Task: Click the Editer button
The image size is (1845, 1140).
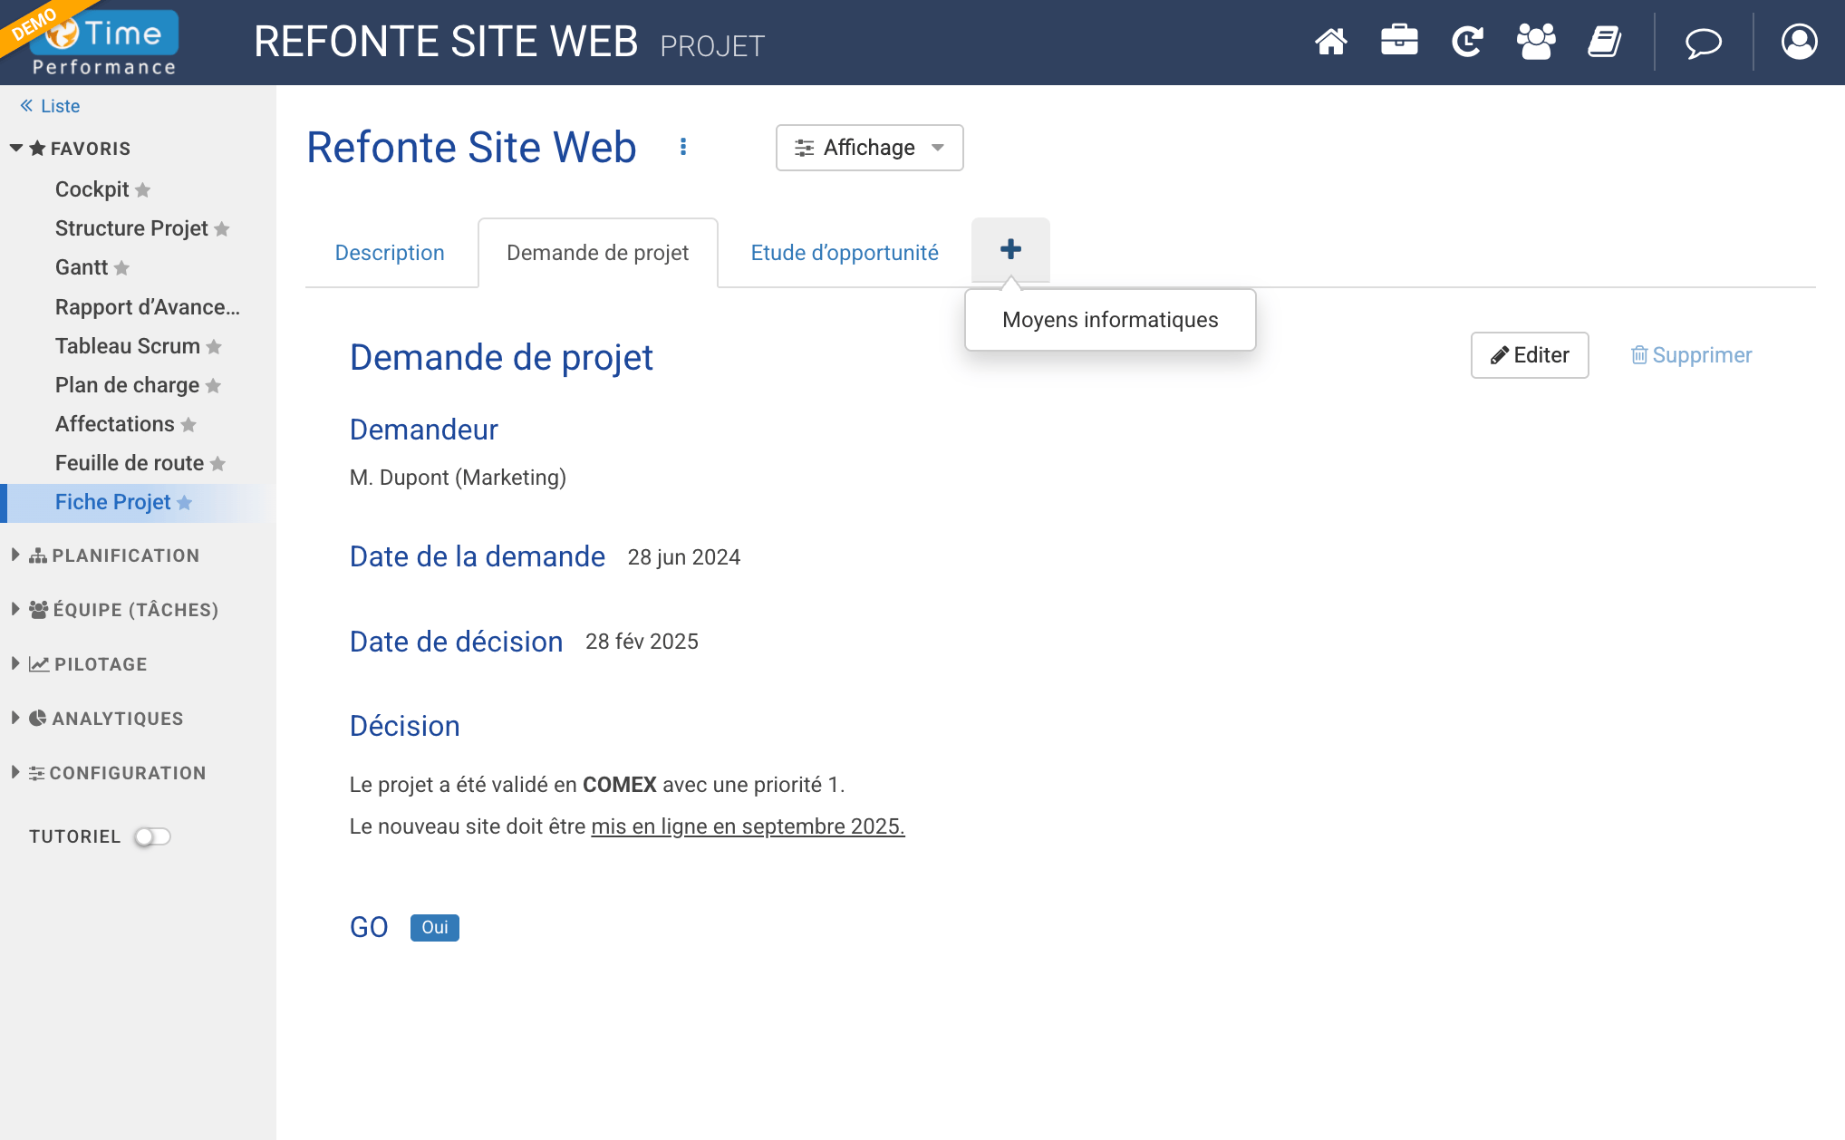Action: (1529, 355)
